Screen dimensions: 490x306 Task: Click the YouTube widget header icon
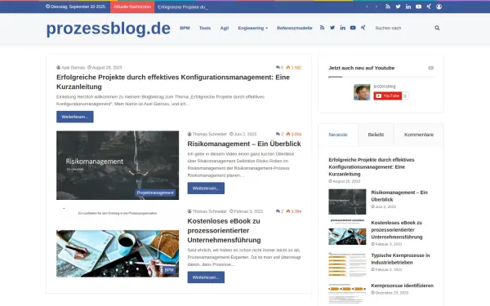431,68
